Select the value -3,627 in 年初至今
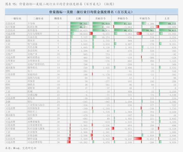Image resolution: width=183 pixels, height=152 pixels. pos(150,34)
